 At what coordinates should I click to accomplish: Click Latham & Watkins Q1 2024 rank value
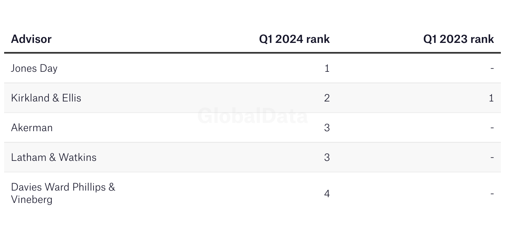(327, 158)
